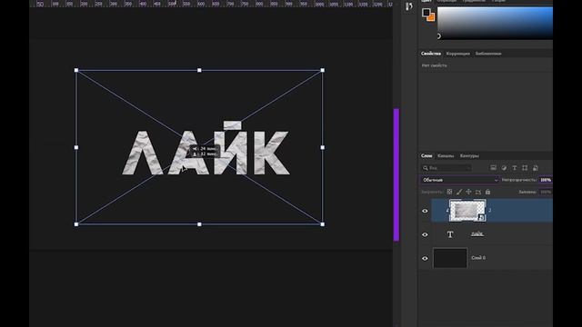This screenshot has height=327, width=582.
Task: Click the layer opacity 100% field
Action: 546,180
